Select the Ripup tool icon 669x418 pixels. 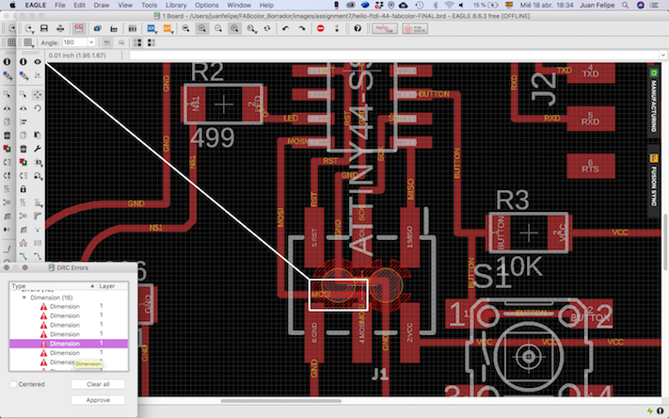[38, 256]
